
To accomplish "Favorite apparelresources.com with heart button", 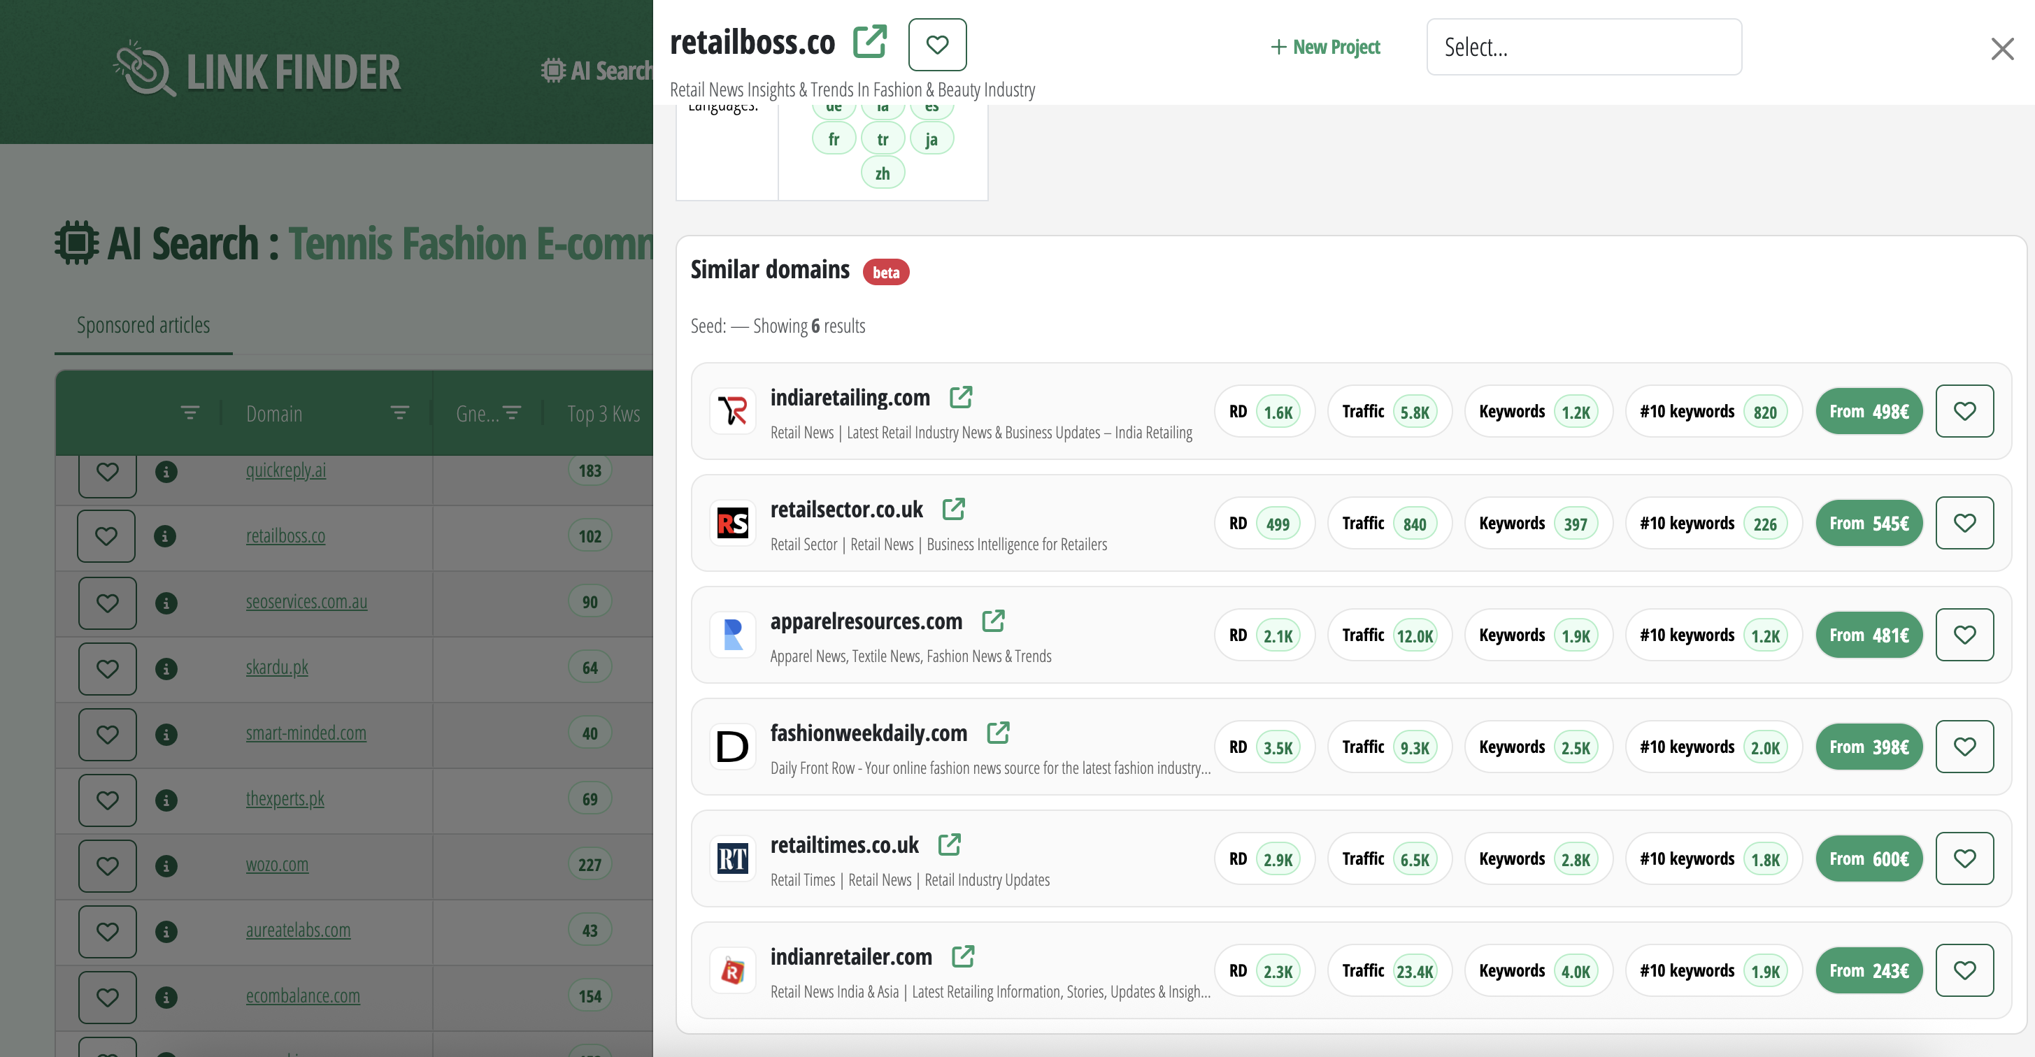I will [1964, 634].
